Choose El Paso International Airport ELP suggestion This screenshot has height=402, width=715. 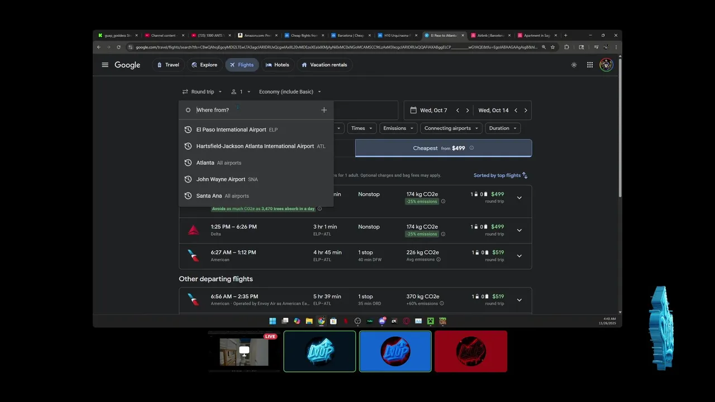tap(256, 130)
